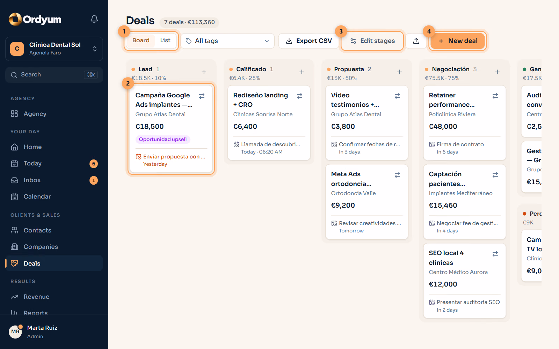
Task: Open the Inbox
Action: [54, 180]
